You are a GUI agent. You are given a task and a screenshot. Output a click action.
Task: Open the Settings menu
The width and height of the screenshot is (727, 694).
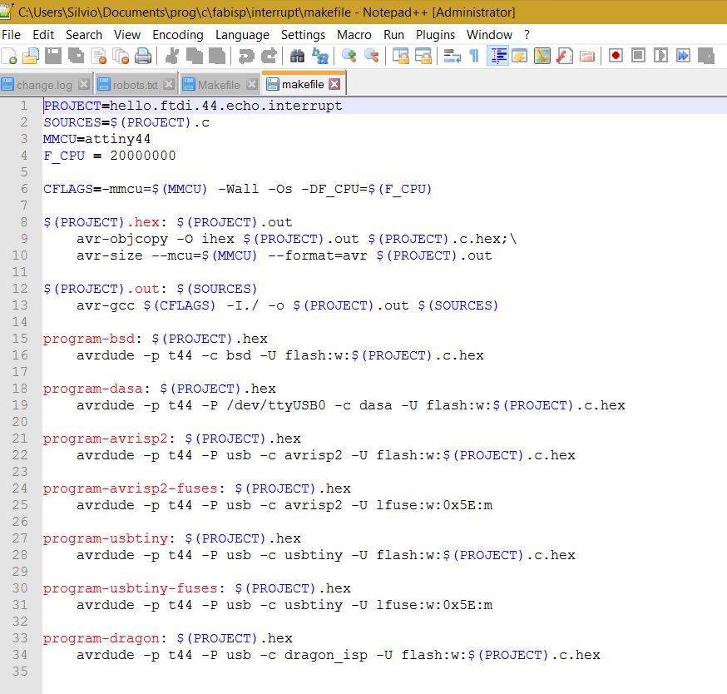point(304,35)
